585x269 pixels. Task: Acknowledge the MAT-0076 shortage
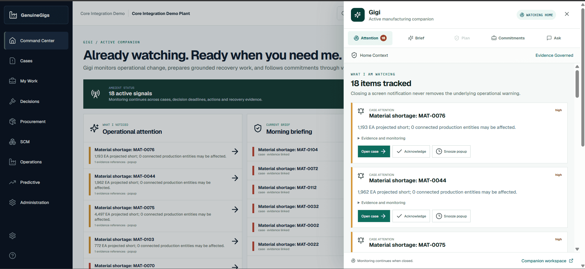click(411, 151)
